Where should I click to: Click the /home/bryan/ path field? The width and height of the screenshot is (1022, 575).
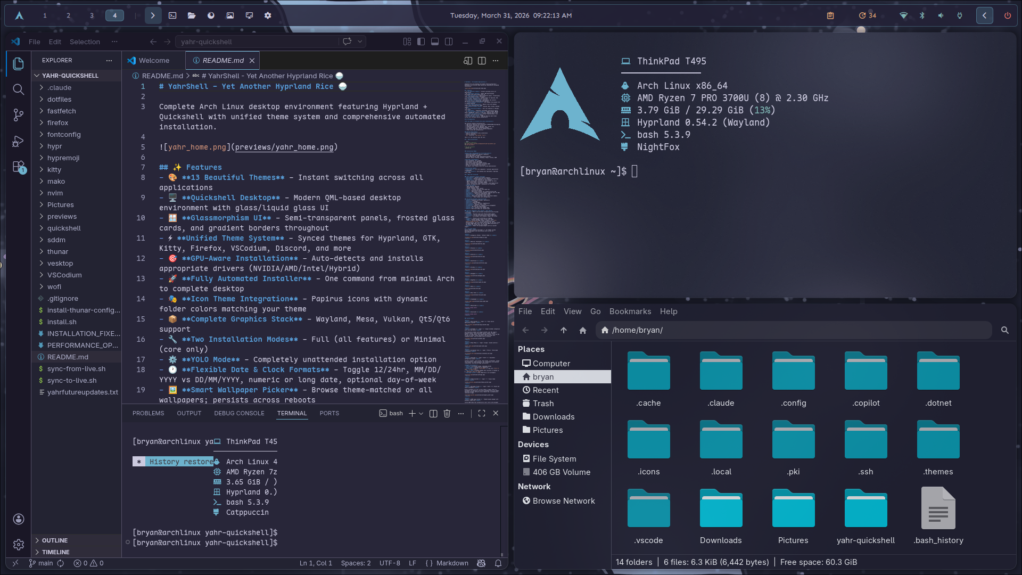(x=794, y=330)
